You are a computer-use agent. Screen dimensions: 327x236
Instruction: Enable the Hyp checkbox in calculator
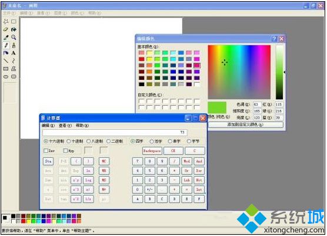(x=65, y=151)
